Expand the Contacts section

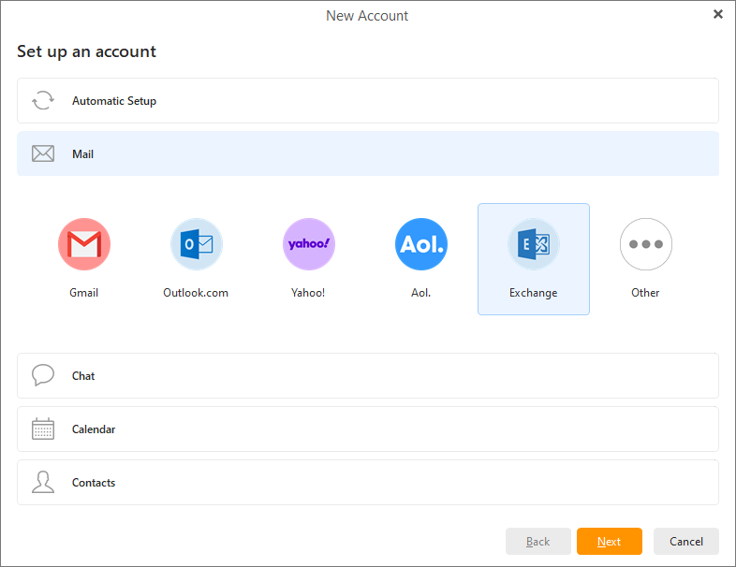[368, 482]
